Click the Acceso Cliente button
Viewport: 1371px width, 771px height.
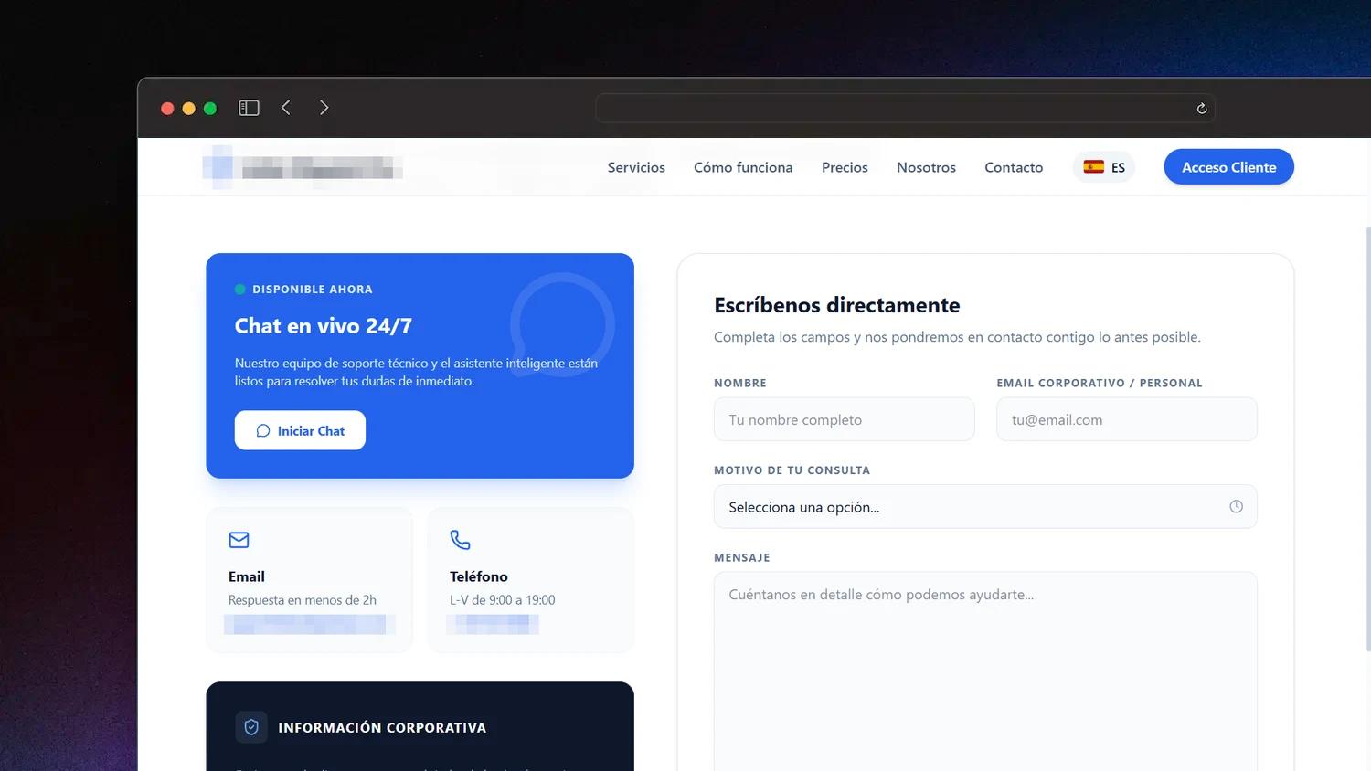coord(1228,167)
